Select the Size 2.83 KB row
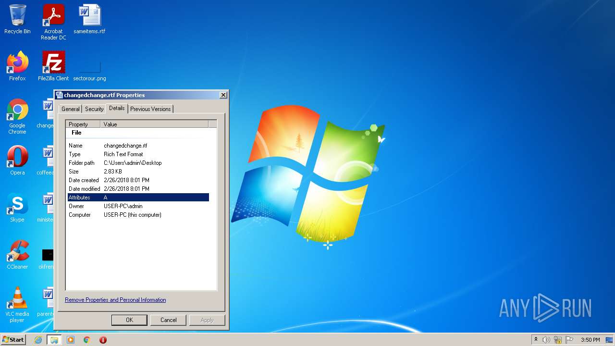This screenshot has height=346, width=615. click(138, 172)
